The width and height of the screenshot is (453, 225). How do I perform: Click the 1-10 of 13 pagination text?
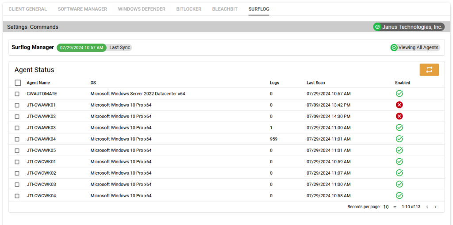point(411,207)
